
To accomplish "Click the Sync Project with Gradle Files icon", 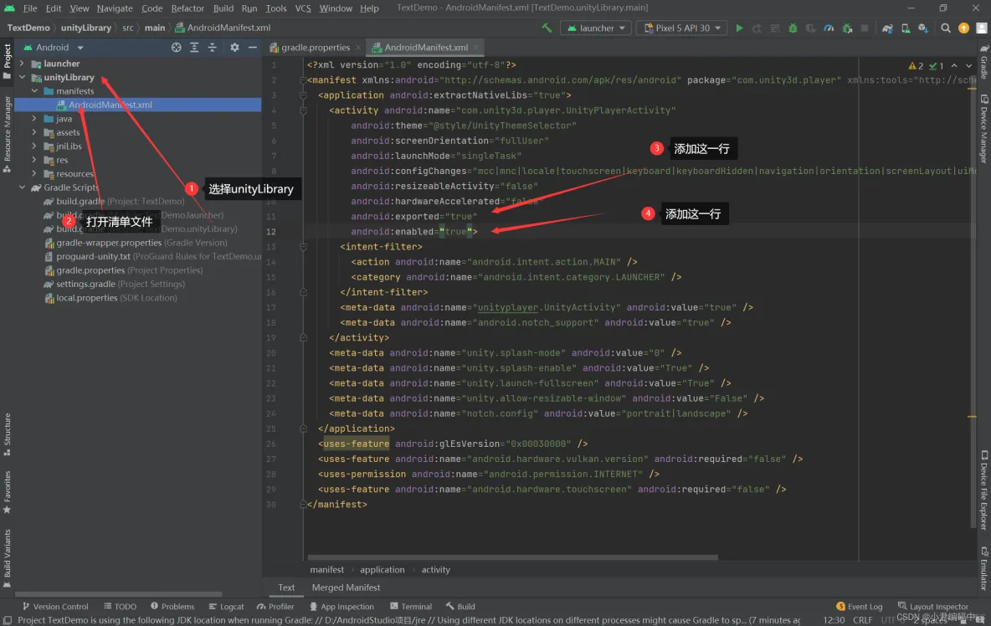I will click(887, 28).
